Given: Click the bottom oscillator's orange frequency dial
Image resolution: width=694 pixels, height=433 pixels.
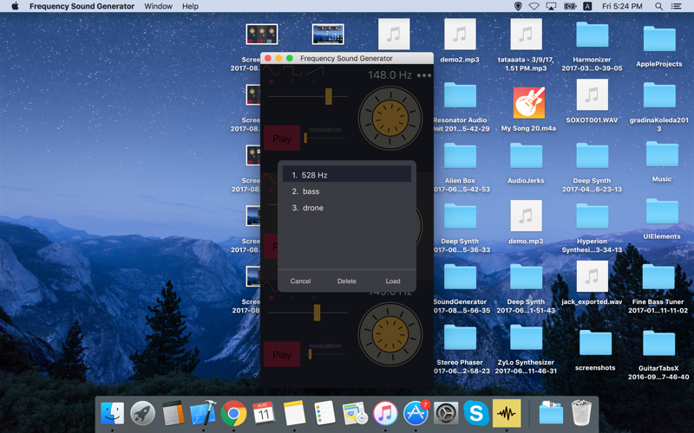Looking at the screenshot, I should coord(390,334).
